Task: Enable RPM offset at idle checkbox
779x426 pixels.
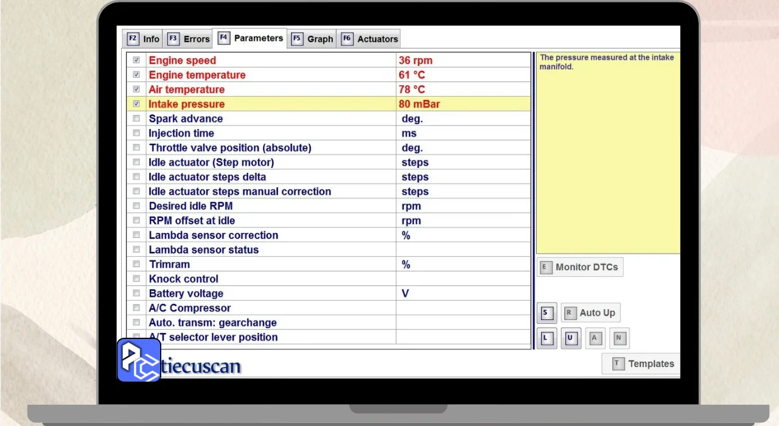Action: click(x=136, y=221)
